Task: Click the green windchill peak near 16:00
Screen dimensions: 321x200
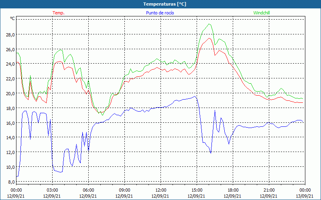Action: pos(209,24)
